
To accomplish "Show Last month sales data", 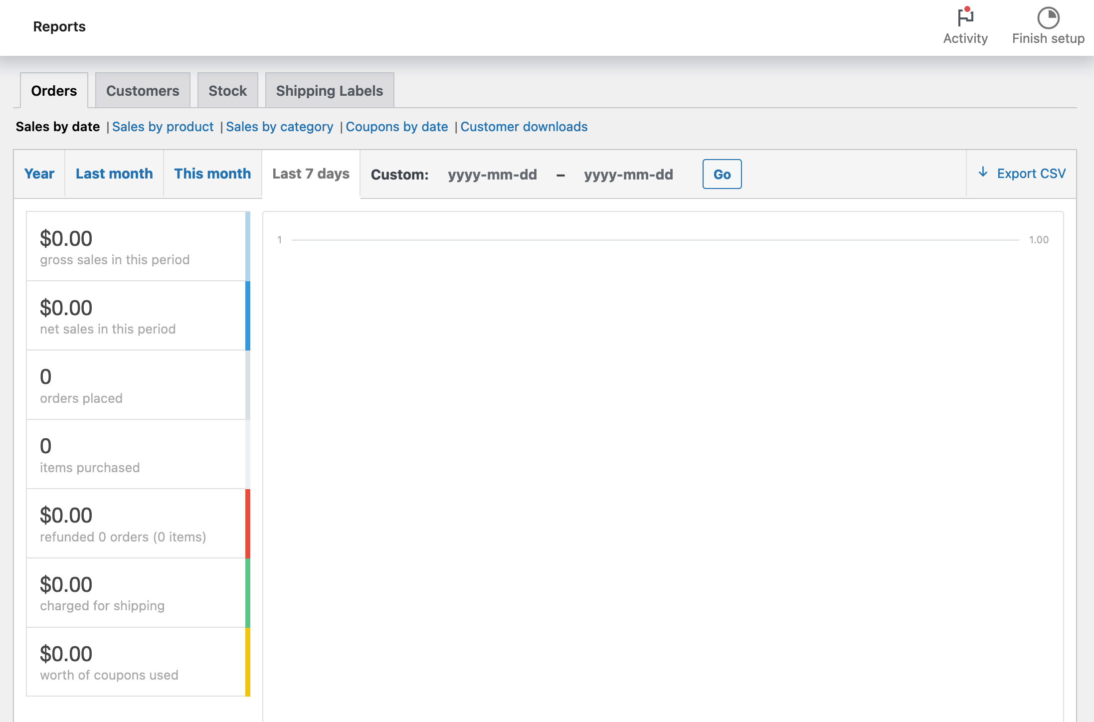I will tap(114, 174).
